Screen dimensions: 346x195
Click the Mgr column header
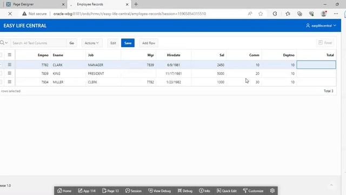138,55
